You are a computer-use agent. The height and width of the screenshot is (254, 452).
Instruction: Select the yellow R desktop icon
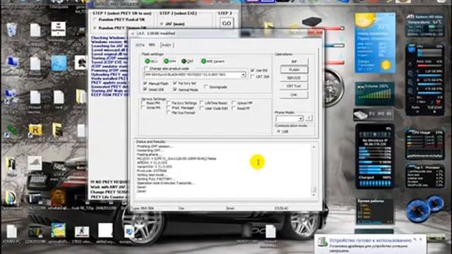(x=35, y=130)
